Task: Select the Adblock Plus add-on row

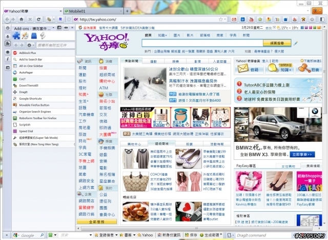Action: (x=44, y=53)
